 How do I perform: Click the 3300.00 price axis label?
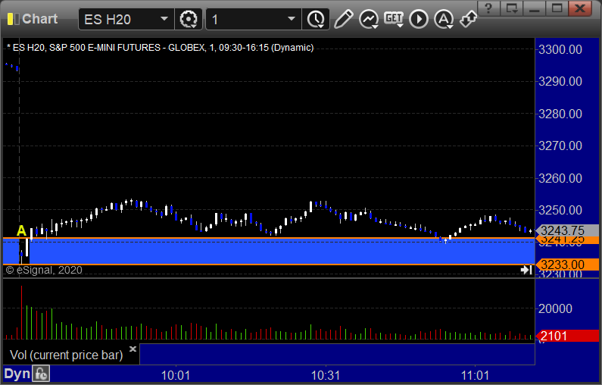pos(560,49)
